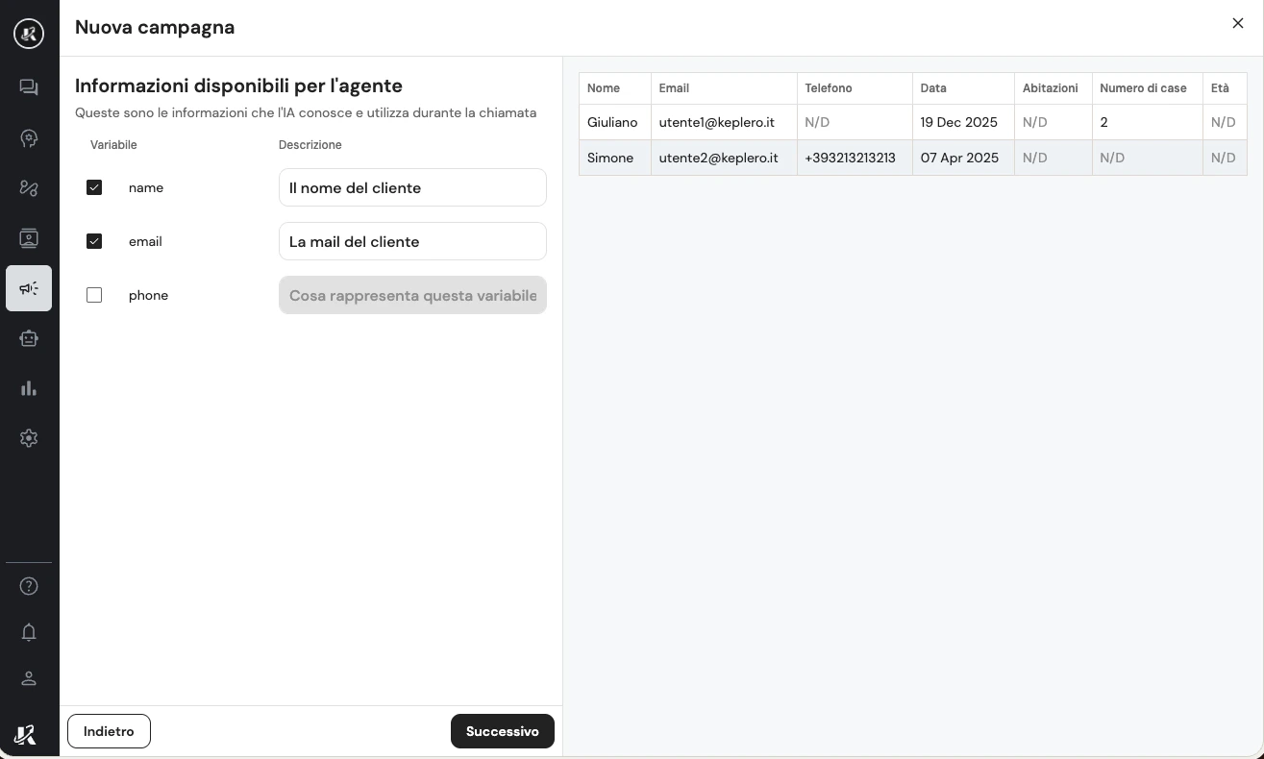Edit the 'La mail del cliente' description field

412,241
